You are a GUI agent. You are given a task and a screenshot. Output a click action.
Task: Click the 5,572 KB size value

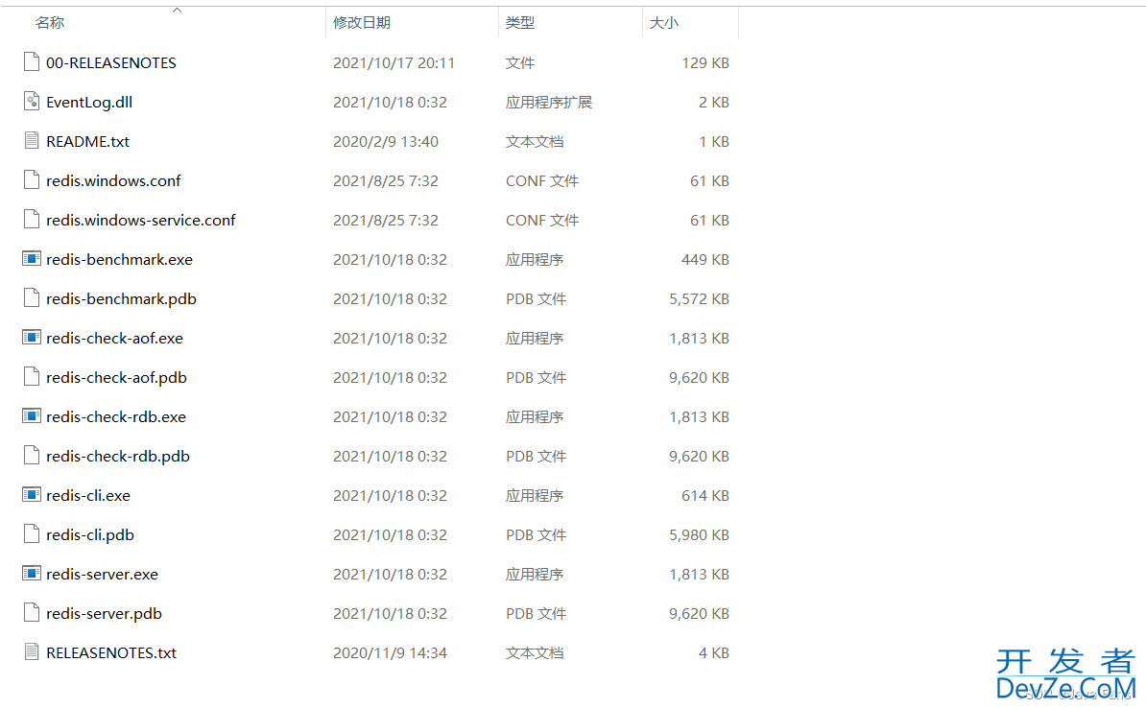700,299
